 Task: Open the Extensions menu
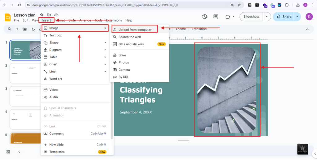pyautogui.click(x=114, y=20)
